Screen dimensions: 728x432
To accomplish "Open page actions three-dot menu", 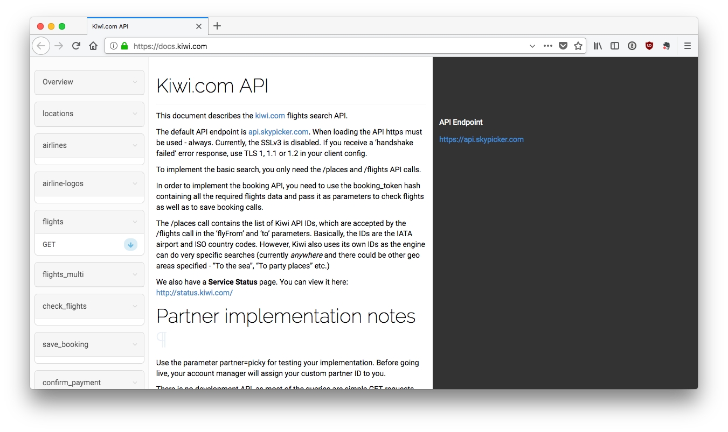I will (548, 46).
